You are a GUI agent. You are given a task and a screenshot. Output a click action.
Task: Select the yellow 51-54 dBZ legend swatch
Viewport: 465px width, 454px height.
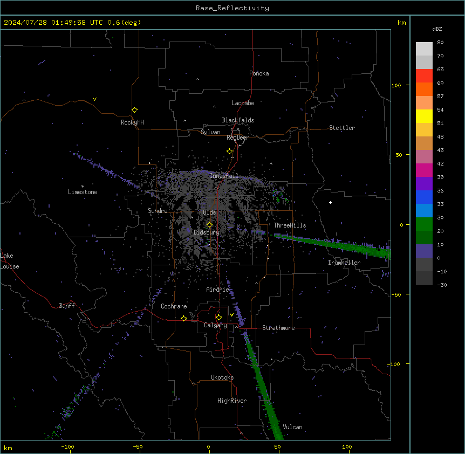pos(424,116)
